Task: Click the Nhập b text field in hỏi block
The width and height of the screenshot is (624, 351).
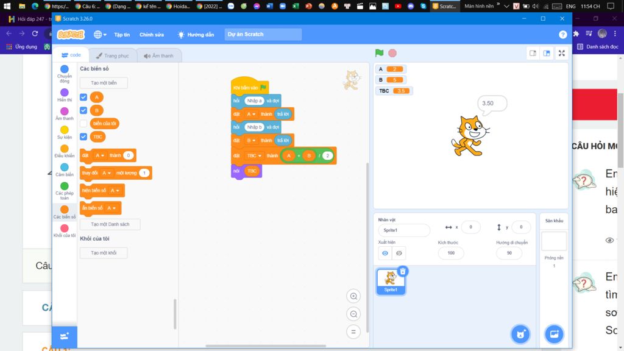Action: coord(254,127)
